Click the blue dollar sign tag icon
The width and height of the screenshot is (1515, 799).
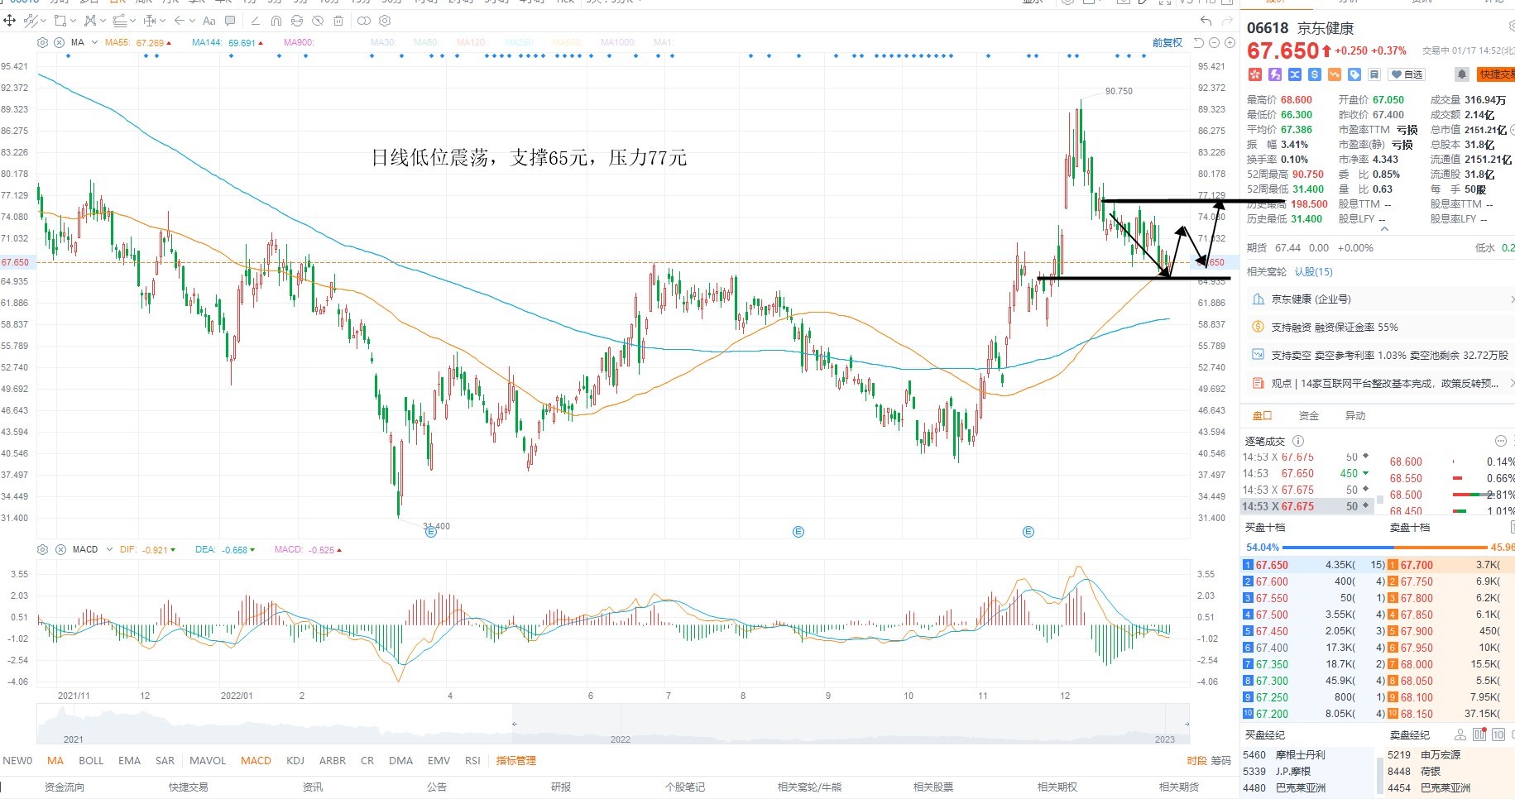(x=1315, y=74)
